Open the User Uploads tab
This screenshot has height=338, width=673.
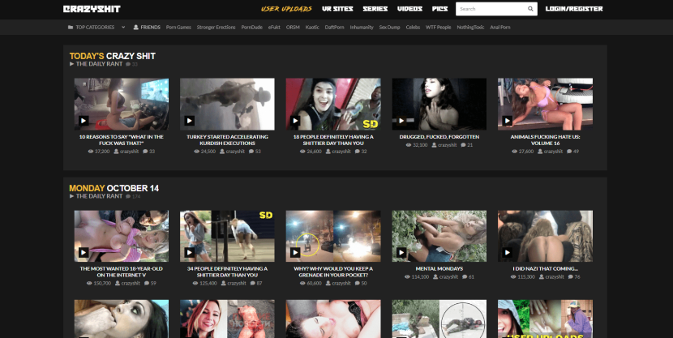click(x=285, y=9)
